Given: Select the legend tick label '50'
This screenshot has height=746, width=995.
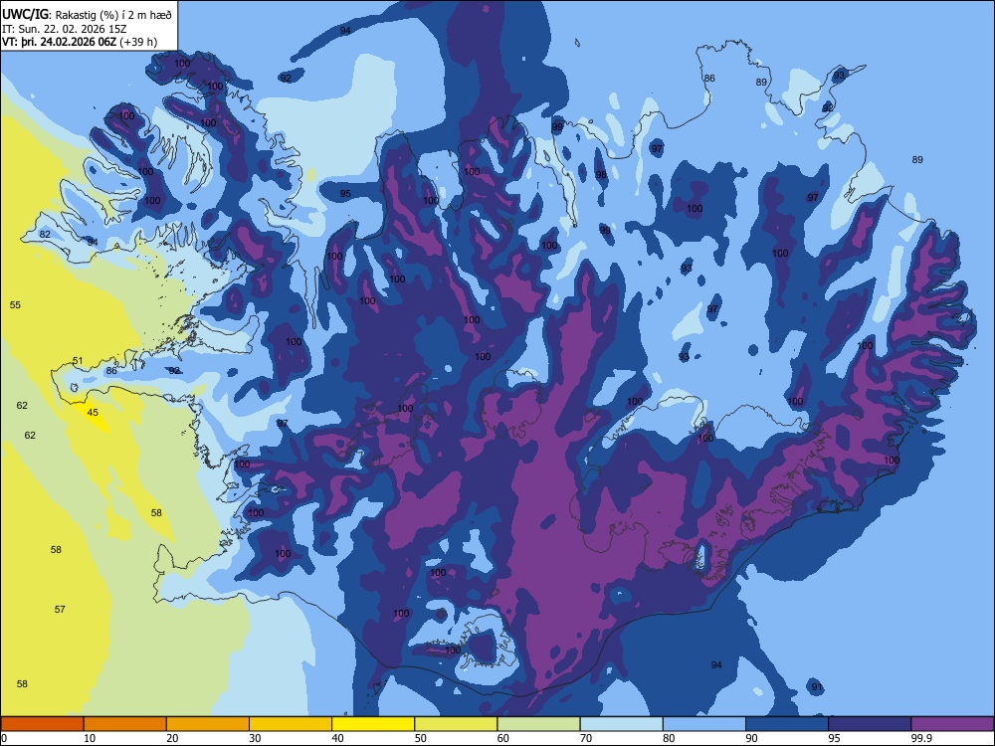Looking at the screenshot, I should coord(421,738).
